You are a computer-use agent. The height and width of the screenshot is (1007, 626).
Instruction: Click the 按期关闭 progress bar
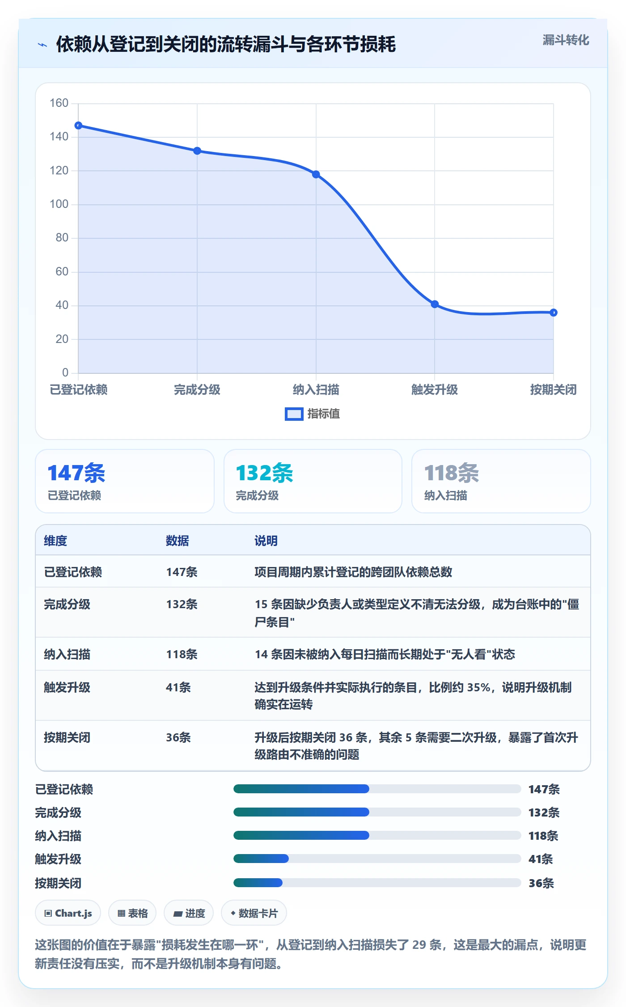coord(377,883)
